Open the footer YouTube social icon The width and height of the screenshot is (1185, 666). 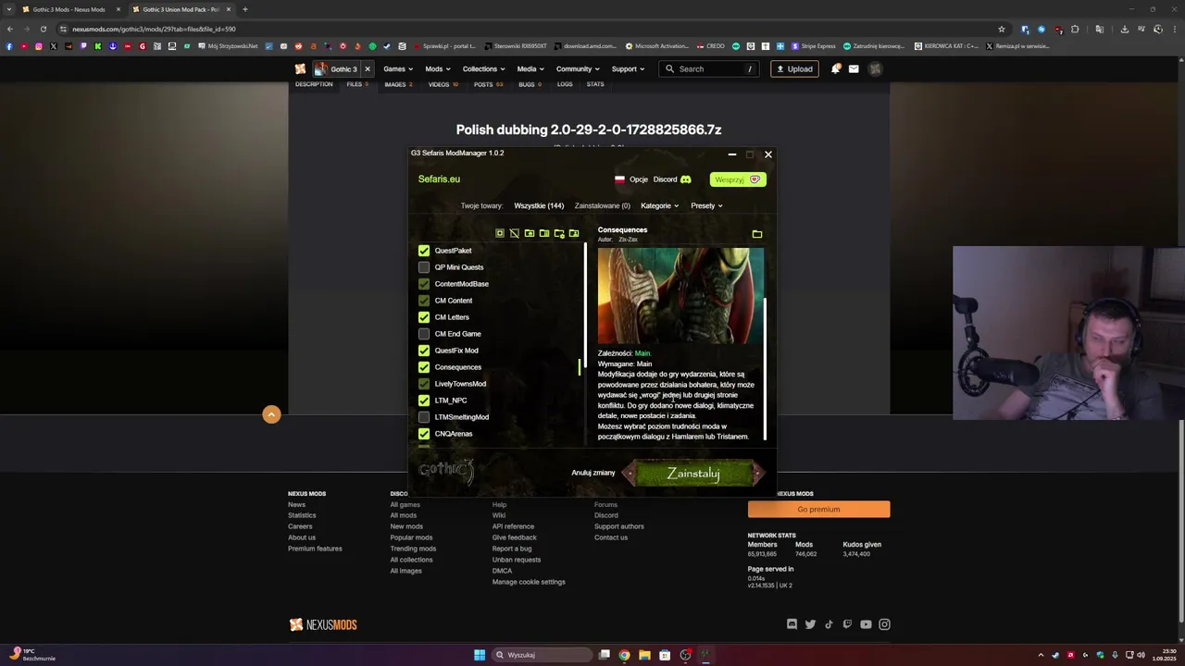pos(866,624)
